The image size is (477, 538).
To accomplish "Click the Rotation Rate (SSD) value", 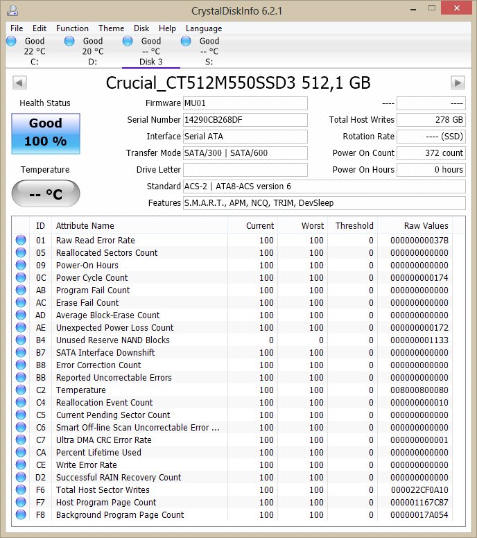I will (431, 137).
